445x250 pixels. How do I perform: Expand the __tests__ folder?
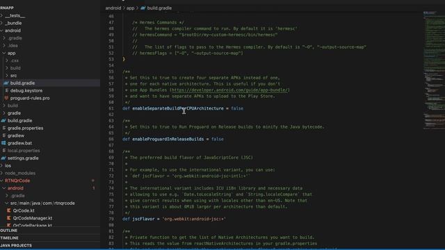pyautogui.click(x=1, y=15)
